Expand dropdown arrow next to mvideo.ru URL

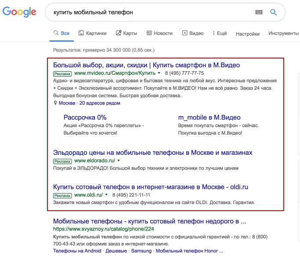pos(159,73)
